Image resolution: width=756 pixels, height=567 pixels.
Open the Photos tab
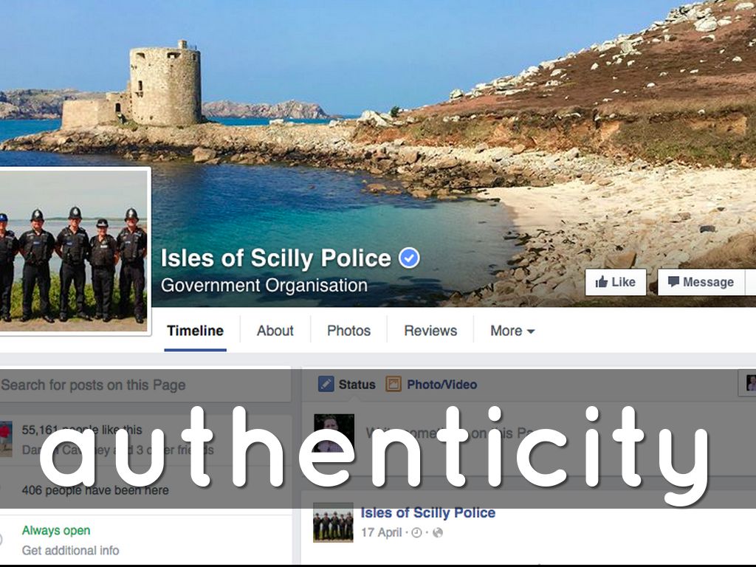(x=348, y=331)
